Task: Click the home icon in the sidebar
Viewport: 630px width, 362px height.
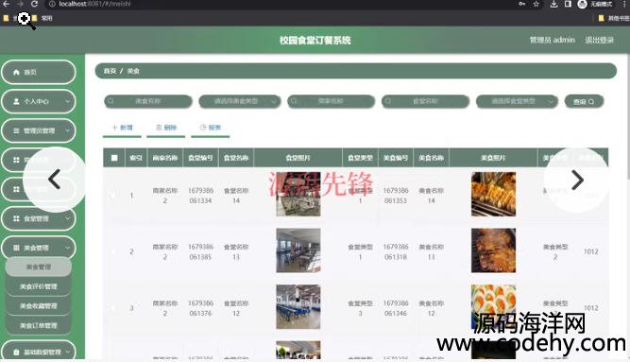Action: (x=16, y=72)
